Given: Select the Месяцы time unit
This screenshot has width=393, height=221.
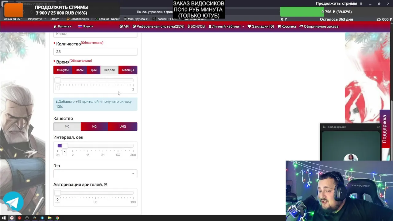Looking at the screenshot, I should [128, 70].
